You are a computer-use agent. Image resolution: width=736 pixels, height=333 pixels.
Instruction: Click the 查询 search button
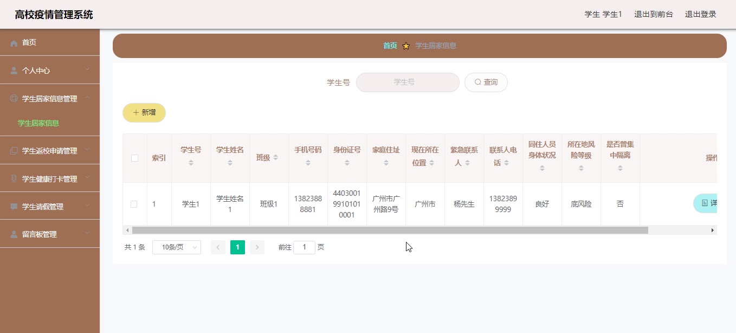486,82
